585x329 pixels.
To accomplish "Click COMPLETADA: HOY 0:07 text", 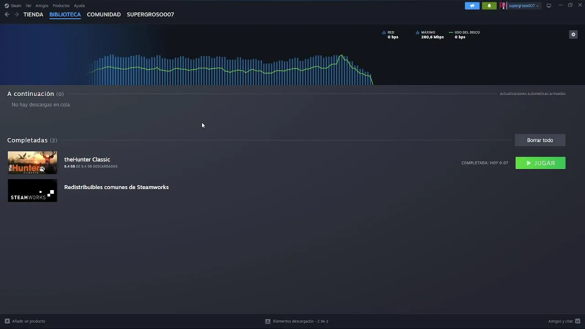I will (484, 163).
